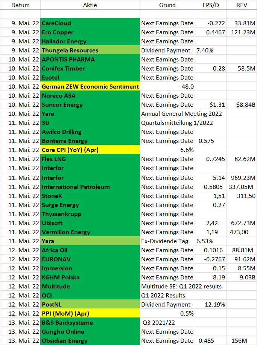Click the Africa Oil cell
Viewport: 257px width, 345px height.
coord(90,250)
